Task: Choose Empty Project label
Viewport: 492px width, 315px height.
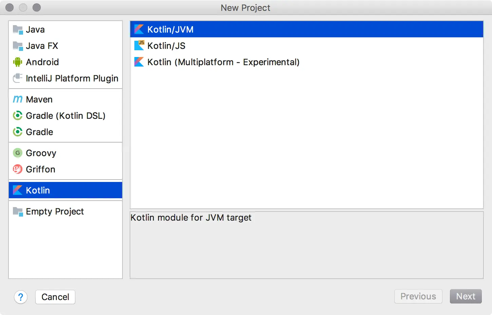Action: point(55,211)
